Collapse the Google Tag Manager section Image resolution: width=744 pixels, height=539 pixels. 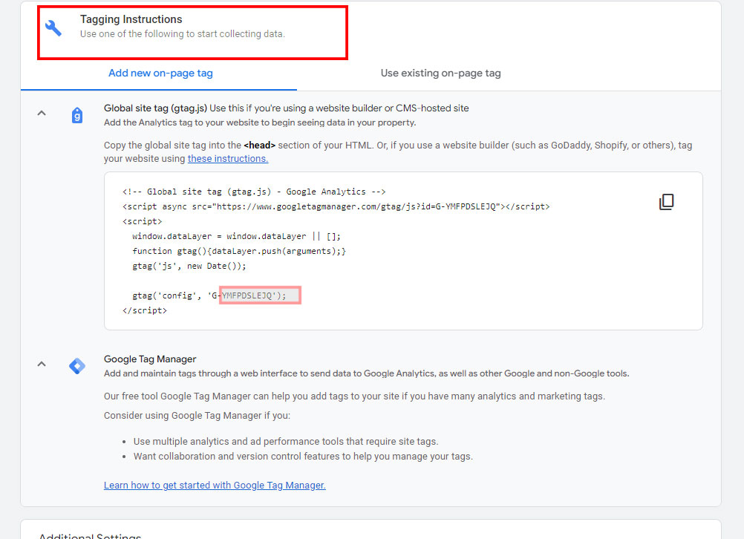pos(42,364)
